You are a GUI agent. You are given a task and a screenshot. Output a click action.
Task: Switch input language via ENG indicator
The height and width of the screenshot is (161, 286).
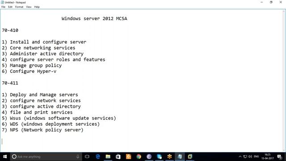coord(256,157)
